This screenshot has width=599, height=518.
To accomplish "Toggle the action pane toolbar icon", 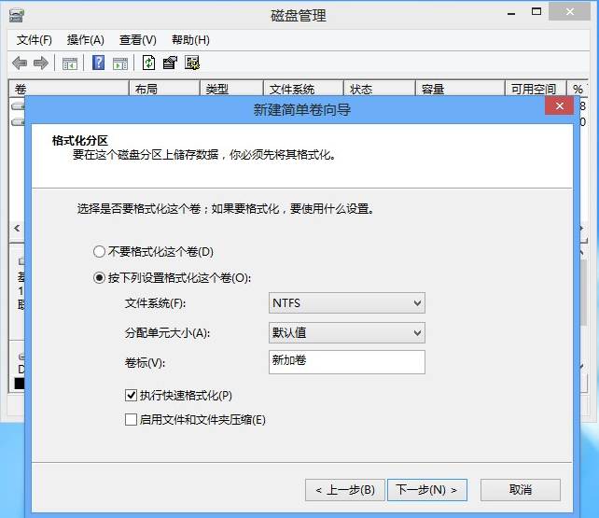I will pos(120,63).
